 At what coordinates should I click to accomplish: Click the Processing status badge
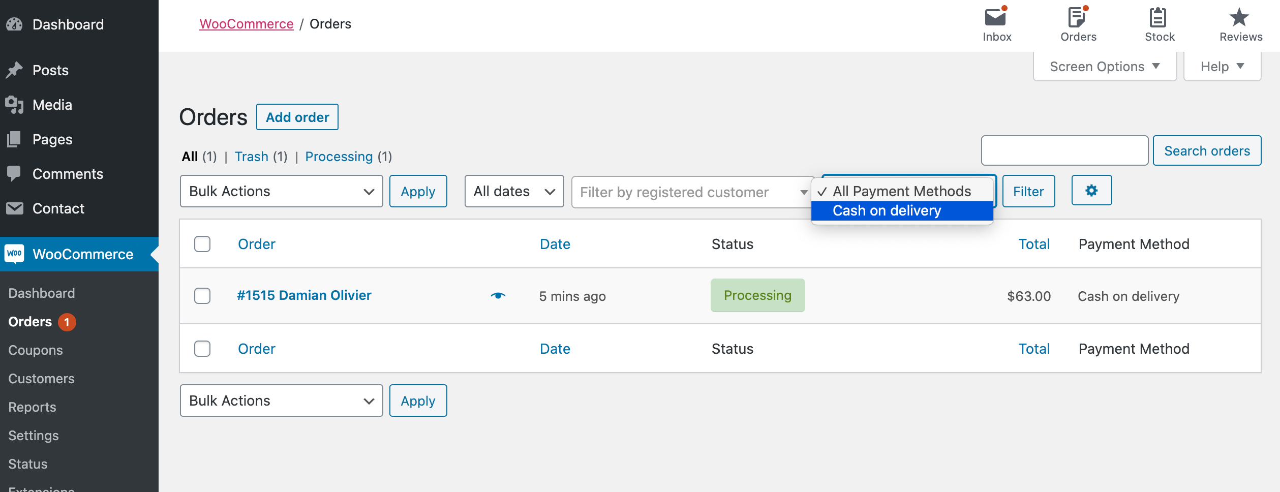coord(757,295)
